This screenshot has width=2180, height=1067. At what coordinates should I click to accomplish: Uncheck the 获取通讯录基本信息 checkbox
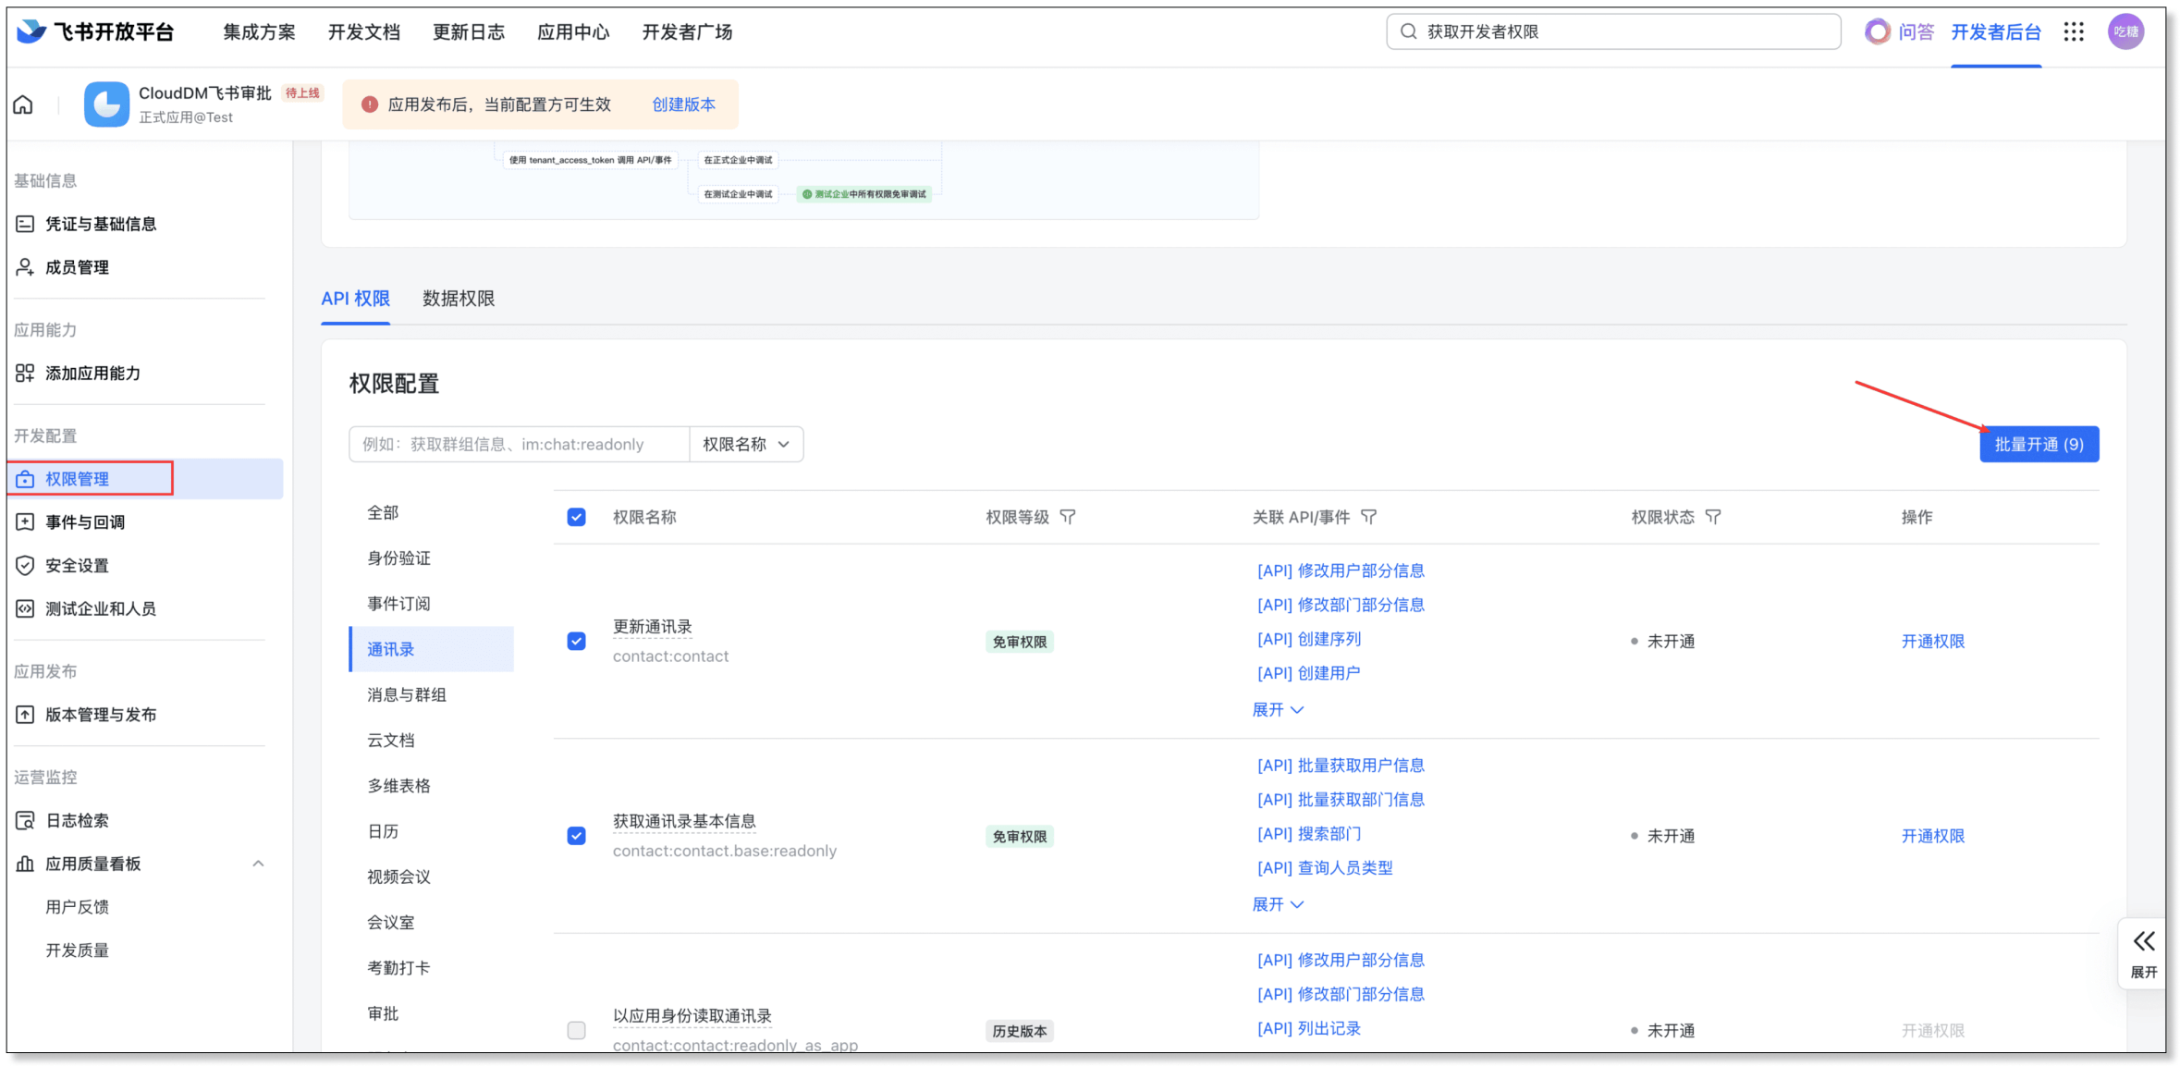tap(576, 836)
